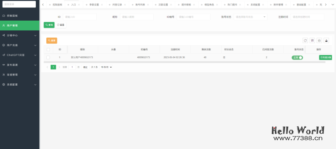This screenshot has width=336, height=149.
Task: Close the 次数设置 tab
Action: [x=171, y=5]
